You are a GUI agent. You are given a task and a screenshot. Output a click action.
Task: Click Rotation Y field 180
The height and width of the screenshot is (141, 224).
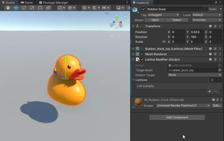[x=197, y=37]
